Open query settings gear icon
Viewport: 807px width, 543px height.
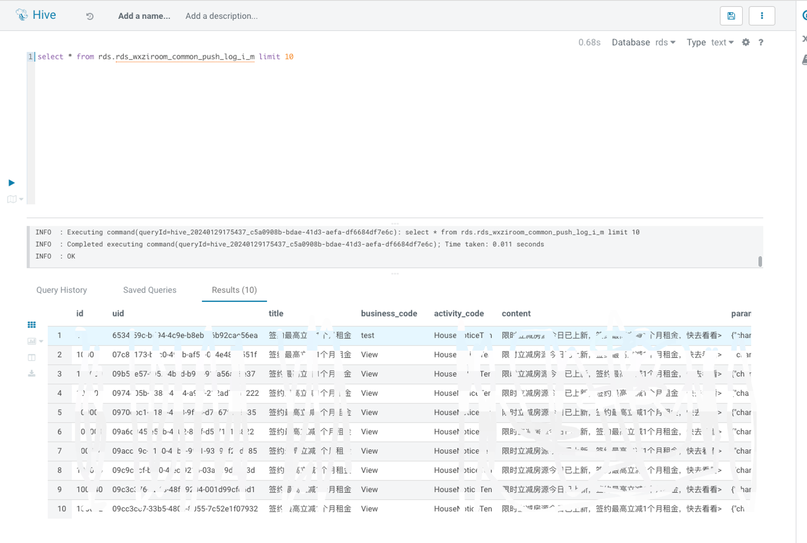click(x=746, y=42)
